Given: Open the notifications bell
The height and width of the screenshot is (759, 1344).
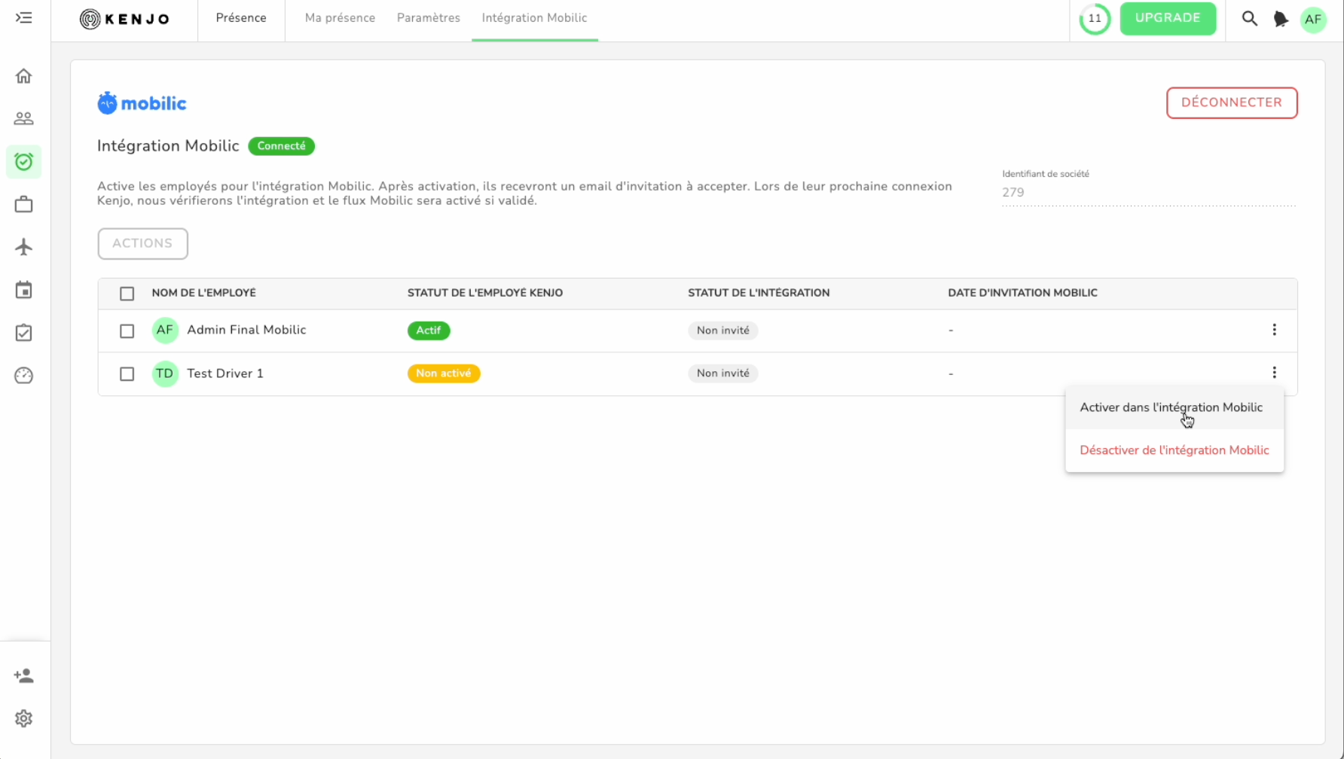Looking at the screenshot, I should click(1281, 19).
